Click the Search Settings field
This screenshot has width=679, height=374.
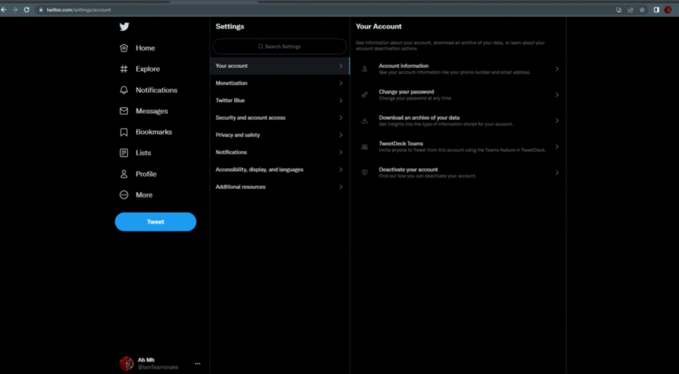280,46
